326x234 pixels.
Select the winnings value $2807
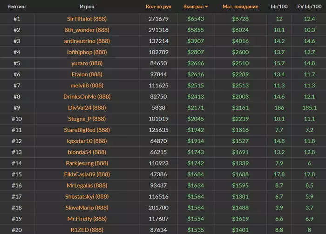coord(196,52)
